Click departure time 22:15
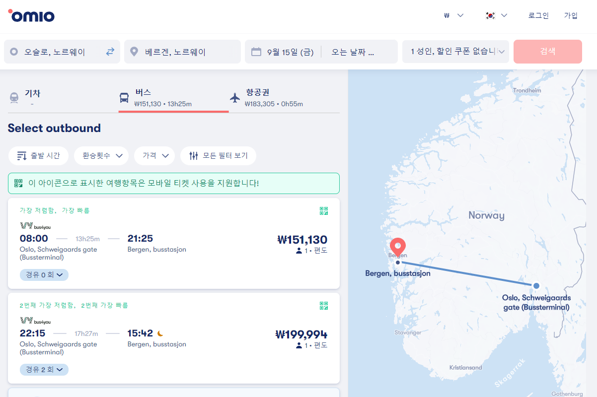 (x=32, y=333)
